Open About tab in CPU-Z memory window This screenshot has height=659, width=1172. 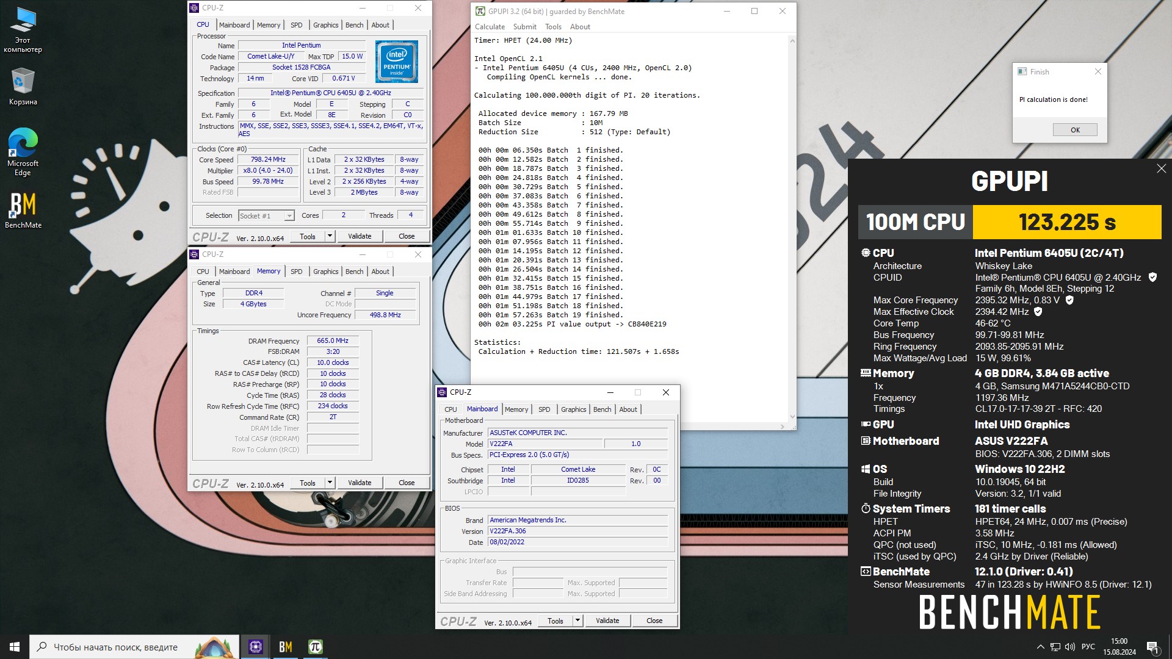click(380, 272)
